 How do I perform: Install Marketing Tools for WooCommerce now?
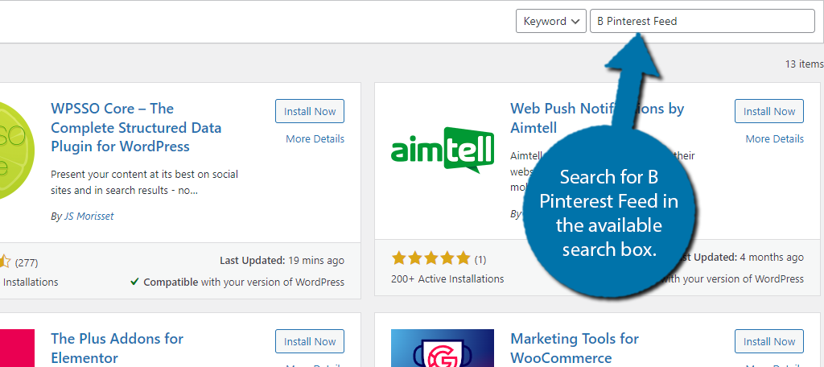point(768,342)
